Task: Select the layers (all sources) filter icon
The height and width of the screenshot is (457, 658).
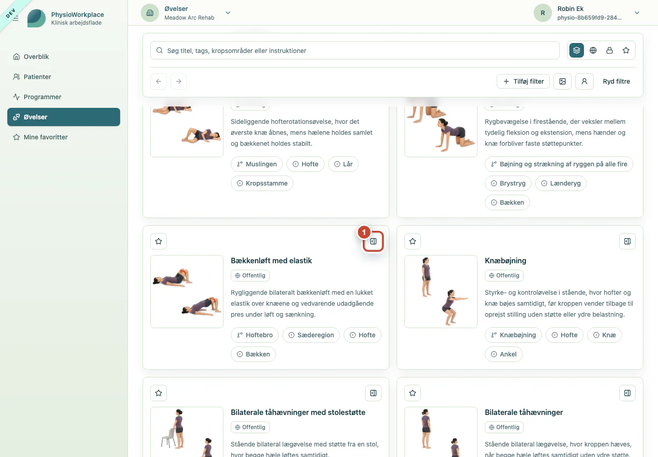Action: (577, 50)
